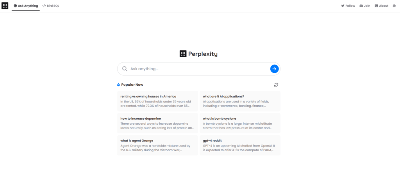Click the large Perplexity logo above search
Viewport: 400px width, 175px height.
click(183, 54)
